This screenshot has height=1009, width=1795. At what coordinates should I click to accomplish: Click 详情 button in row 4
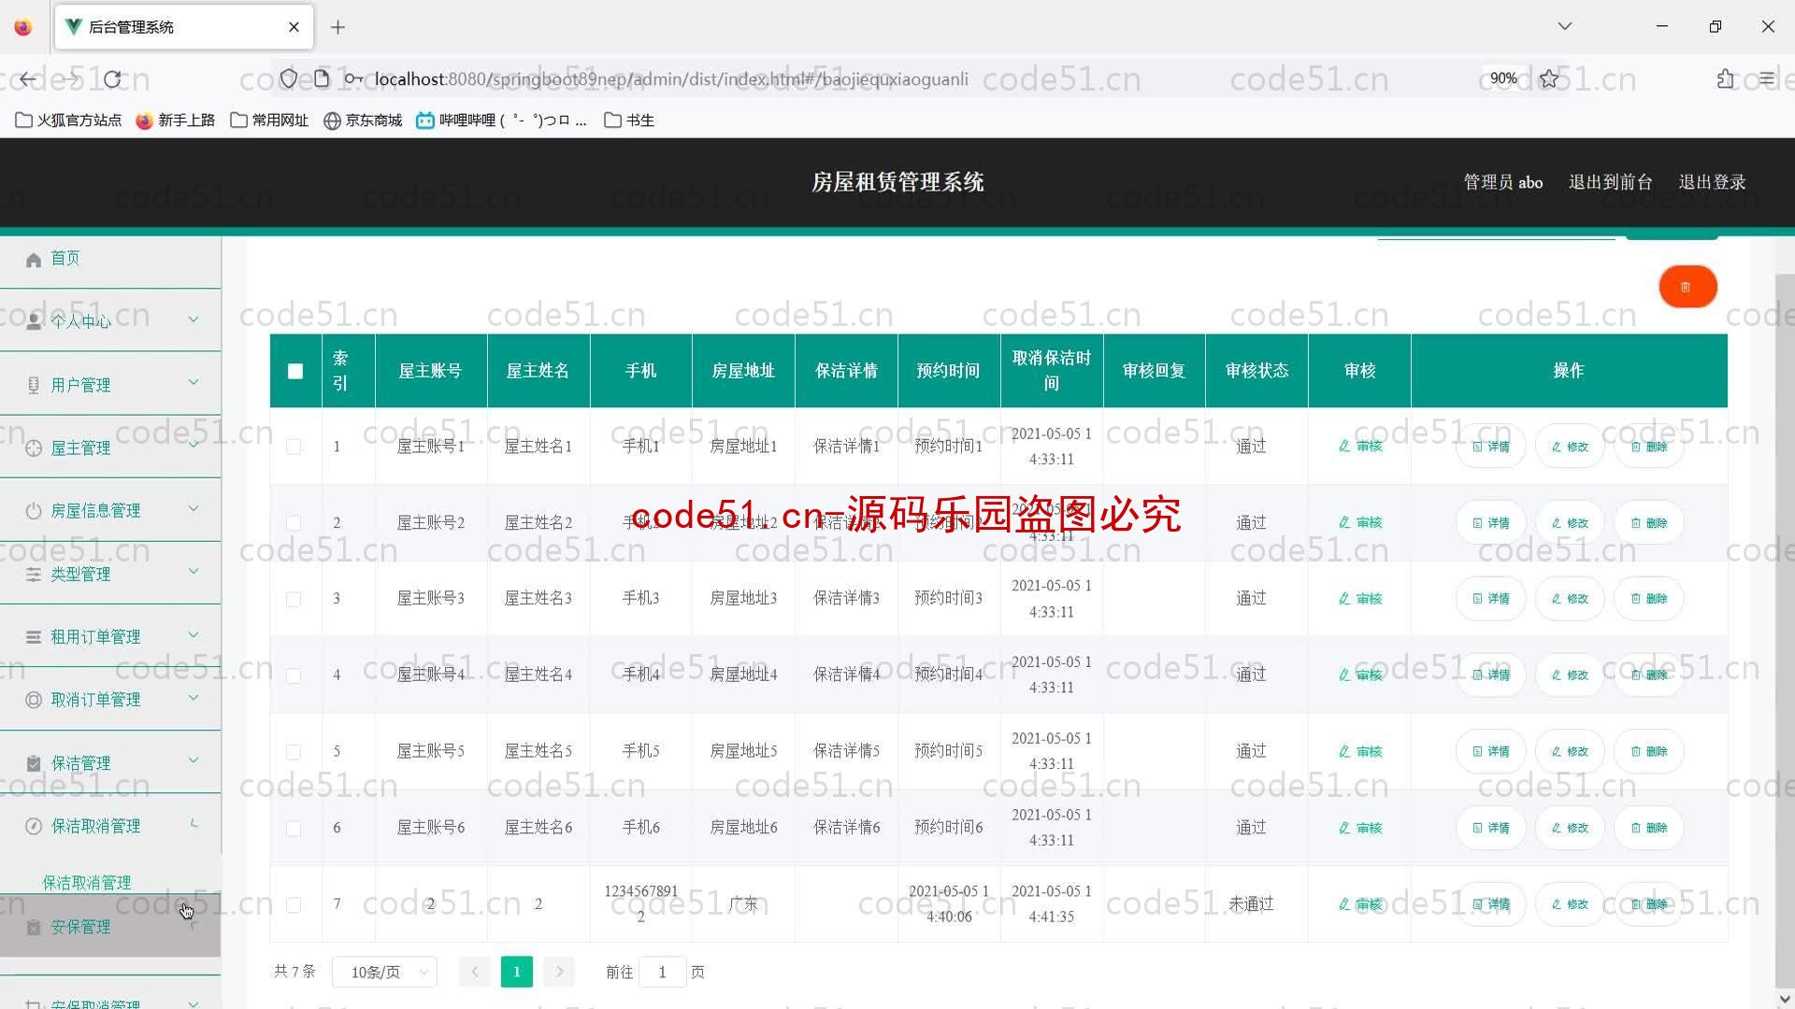point(1491,675)
